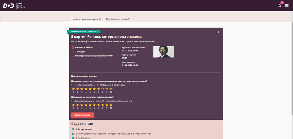Click the green checkmark next to 3. Запорожцы
Viewport: 293px width, 139px height.
tap(73, 138)
